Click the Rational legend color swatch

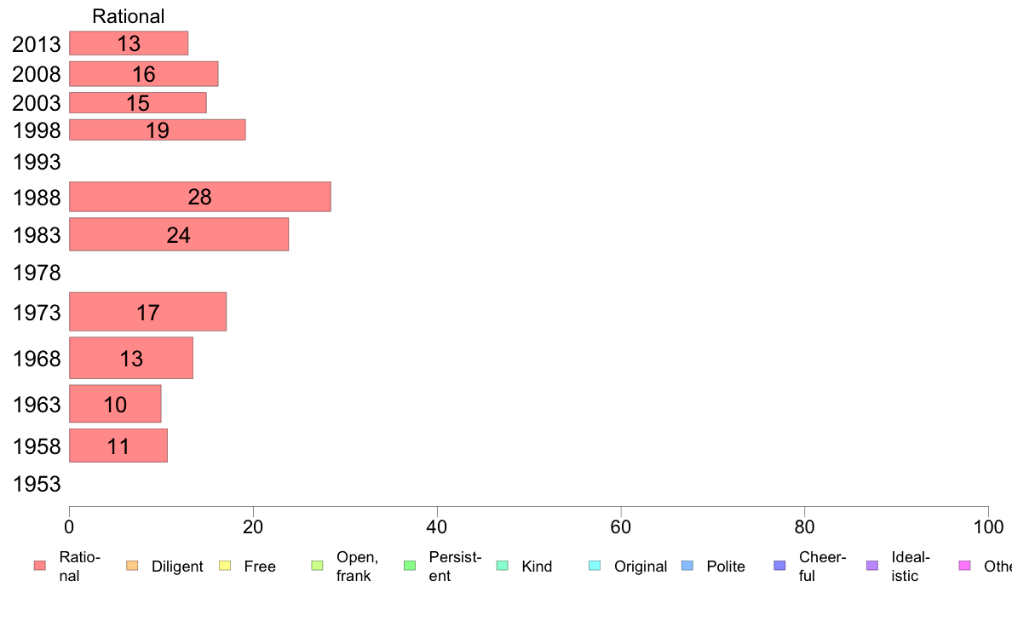coord(40,566)
